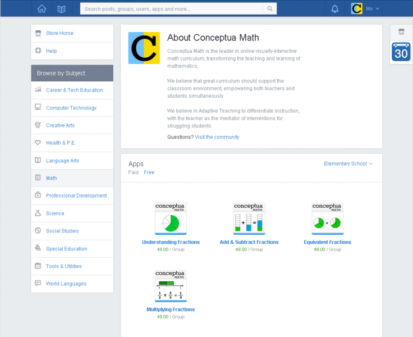This screenshot has height=337, width=413.
Task: Click the Computer Technology monitor icon
Action: [38, 107]
